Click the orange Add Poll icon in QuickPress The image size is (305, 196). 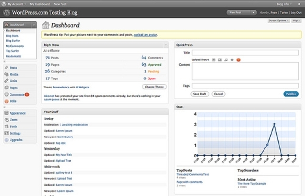tap(238, 60)
